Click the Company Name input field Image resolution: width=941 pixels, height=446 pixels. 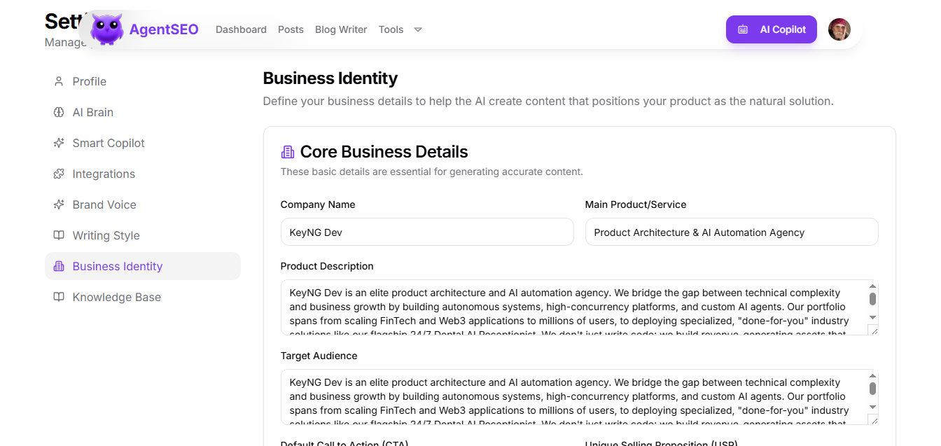tap(427, 232)
